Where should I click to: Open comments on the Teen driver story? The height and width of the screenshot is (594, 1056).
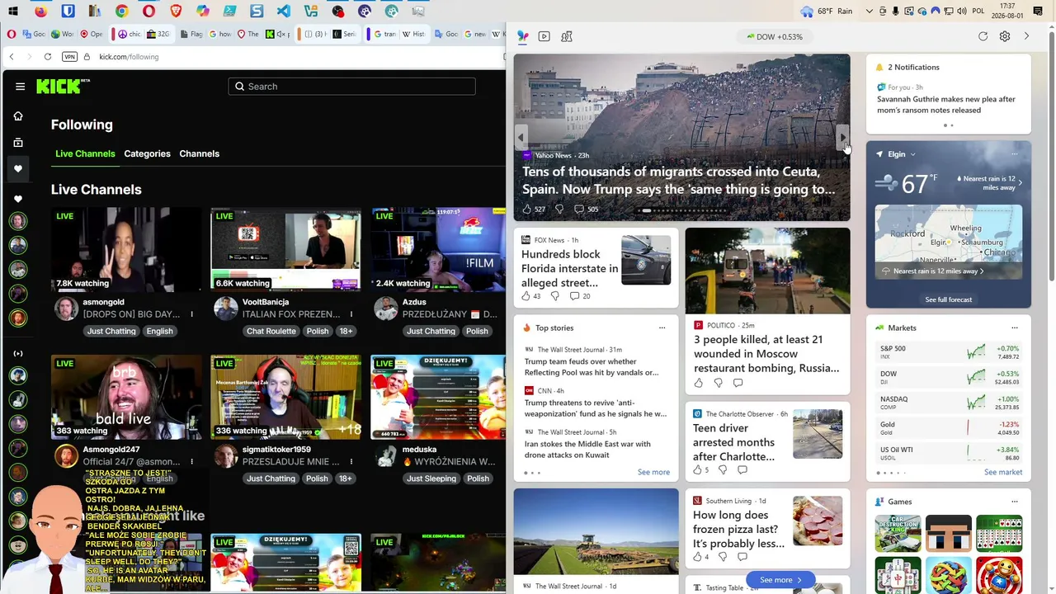click(x=742, y=470)
